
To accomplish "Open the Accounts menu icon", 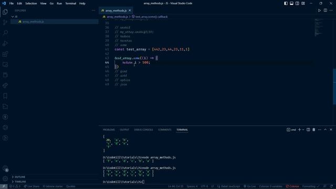I will 5,168.
